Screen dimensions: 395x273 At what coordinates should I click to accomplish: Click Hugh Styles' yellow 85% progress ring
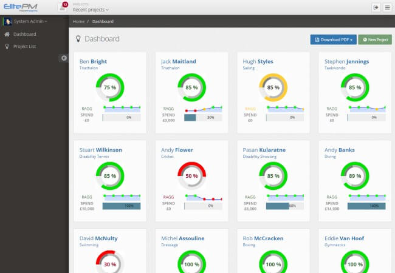coord(273,87)
